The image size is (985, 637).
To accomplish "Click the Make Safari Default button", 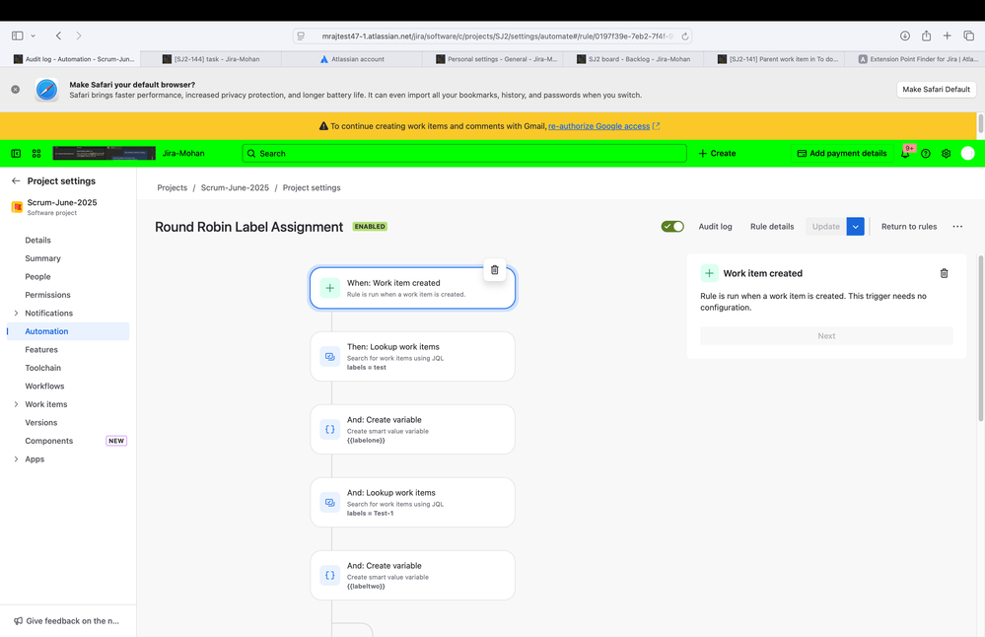I will (x=936, y=89).
